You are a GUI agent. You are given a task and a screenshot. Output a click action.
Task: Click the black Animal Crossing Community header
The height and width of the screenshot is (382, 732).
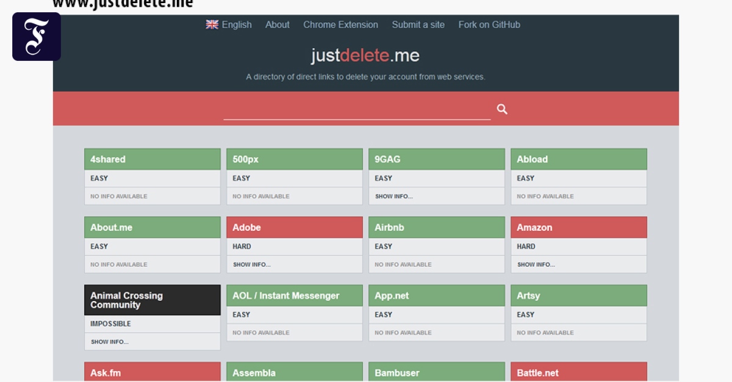click(152, 300)
